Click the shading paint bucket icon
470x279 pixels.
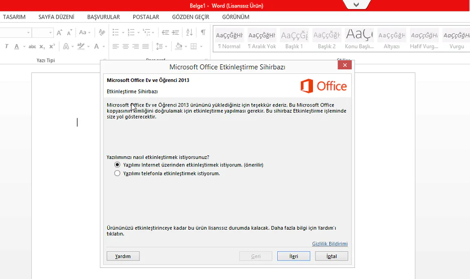179,46
